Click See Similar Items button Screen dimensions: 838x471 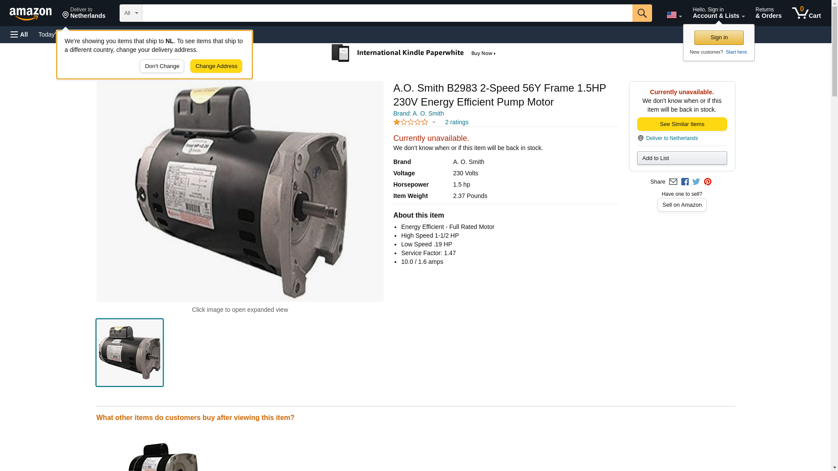pyautogui.click(x=682, y=124)
